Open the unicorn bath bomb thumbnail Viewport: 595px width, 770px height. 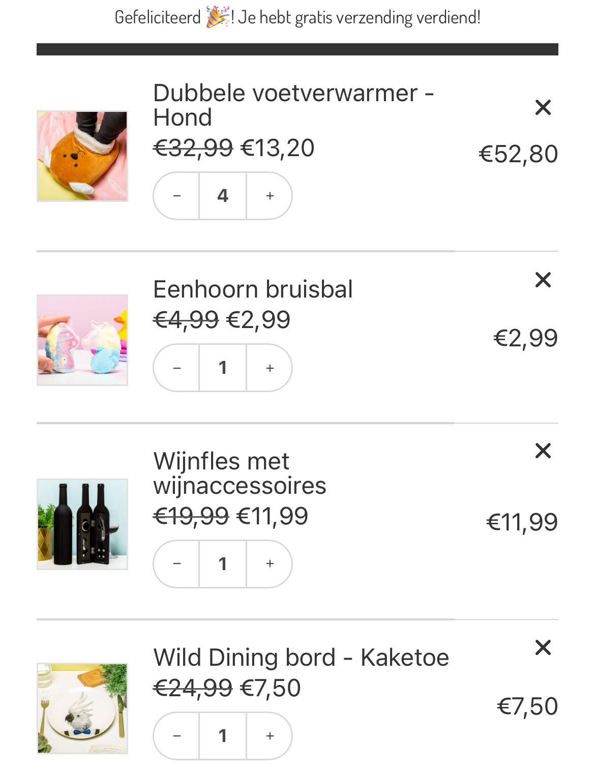(82, 340)
